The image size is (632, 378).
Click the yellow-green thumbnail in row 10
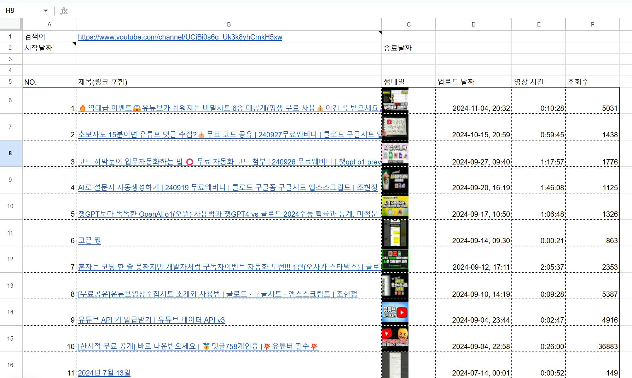tap(395, 206)
